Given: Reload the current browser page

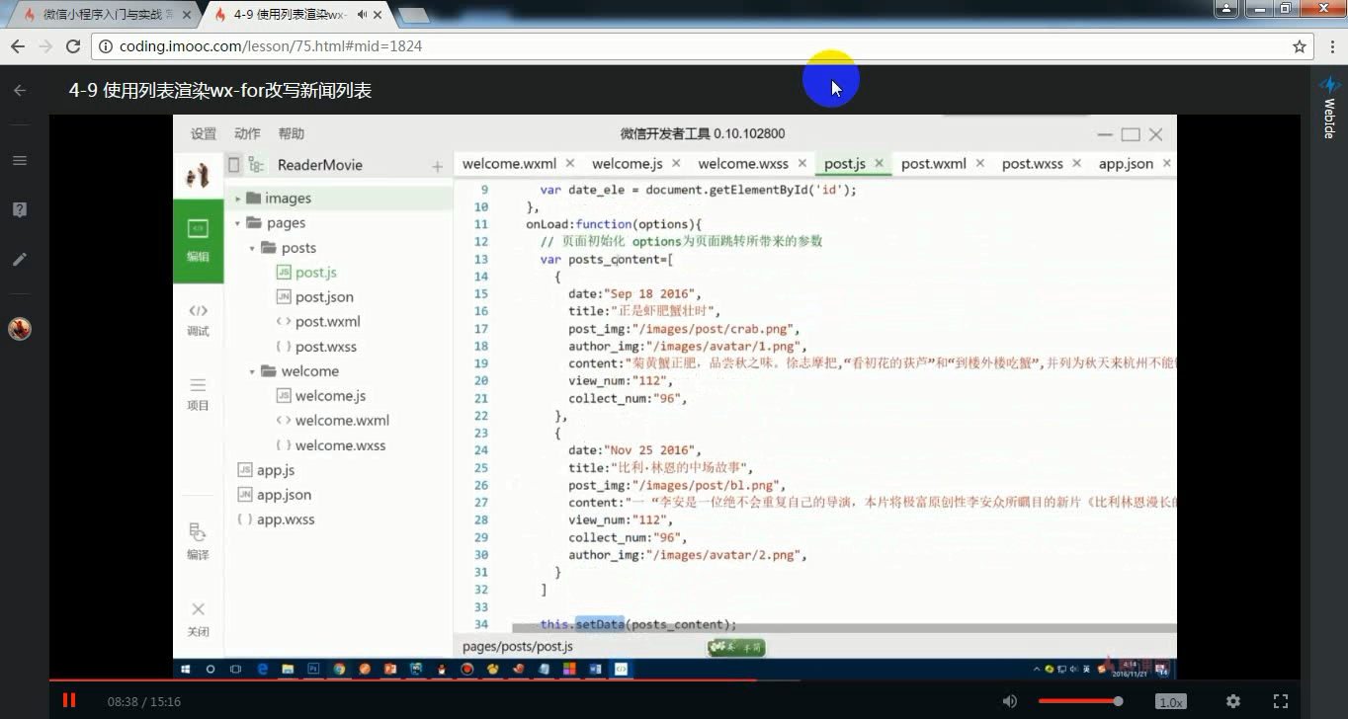Looking at the screenshot, I should point(72,46).
